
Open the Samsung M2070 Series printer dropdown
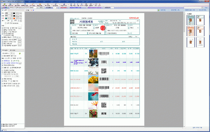[x=37, y=8]
